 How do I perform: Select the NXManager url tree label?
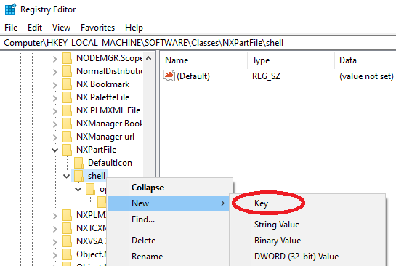click(x=105, y=137)
